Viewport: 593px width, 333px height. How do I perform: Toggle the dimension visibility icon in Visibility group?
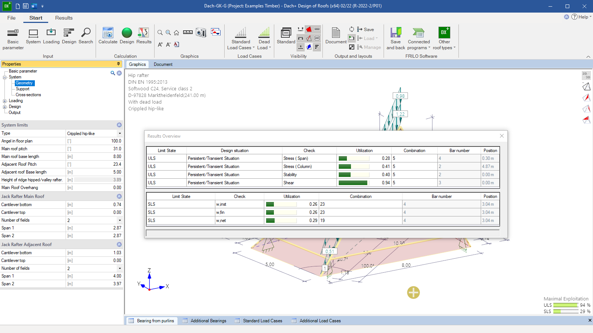[x=317, y=29]
